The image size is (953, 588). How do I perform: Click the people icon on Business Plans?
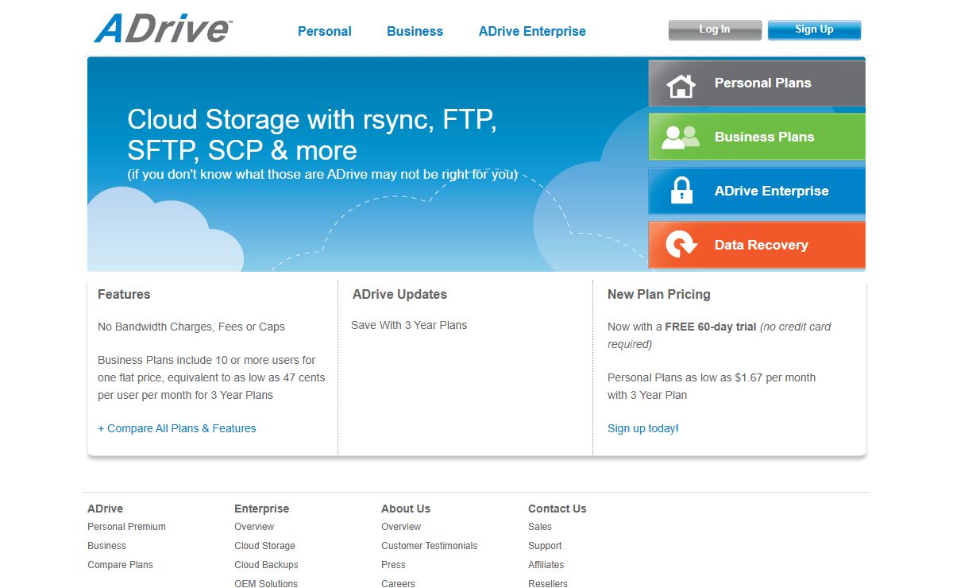[x=681, y=137]
